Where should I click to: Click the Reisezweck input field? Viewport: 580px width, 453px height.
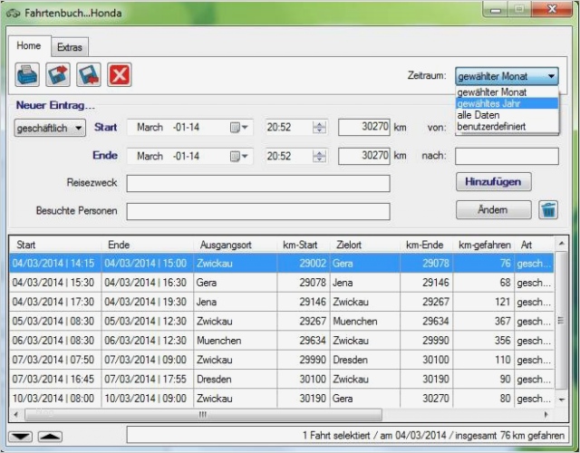tap(258, 183)
